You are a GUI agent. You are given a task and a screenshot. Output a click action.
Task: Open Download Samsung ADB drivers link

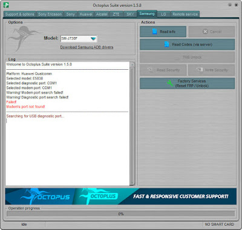coord(87,47)
